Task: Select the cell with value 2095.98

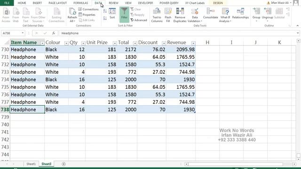Action: pos(181,49)
